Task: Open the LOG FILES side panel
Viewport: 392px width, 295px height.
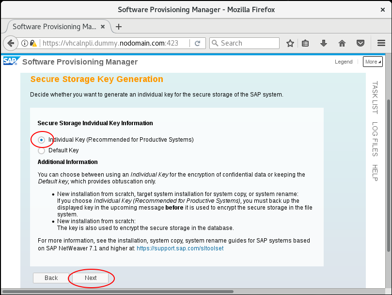Action: [x=375, y=139]
